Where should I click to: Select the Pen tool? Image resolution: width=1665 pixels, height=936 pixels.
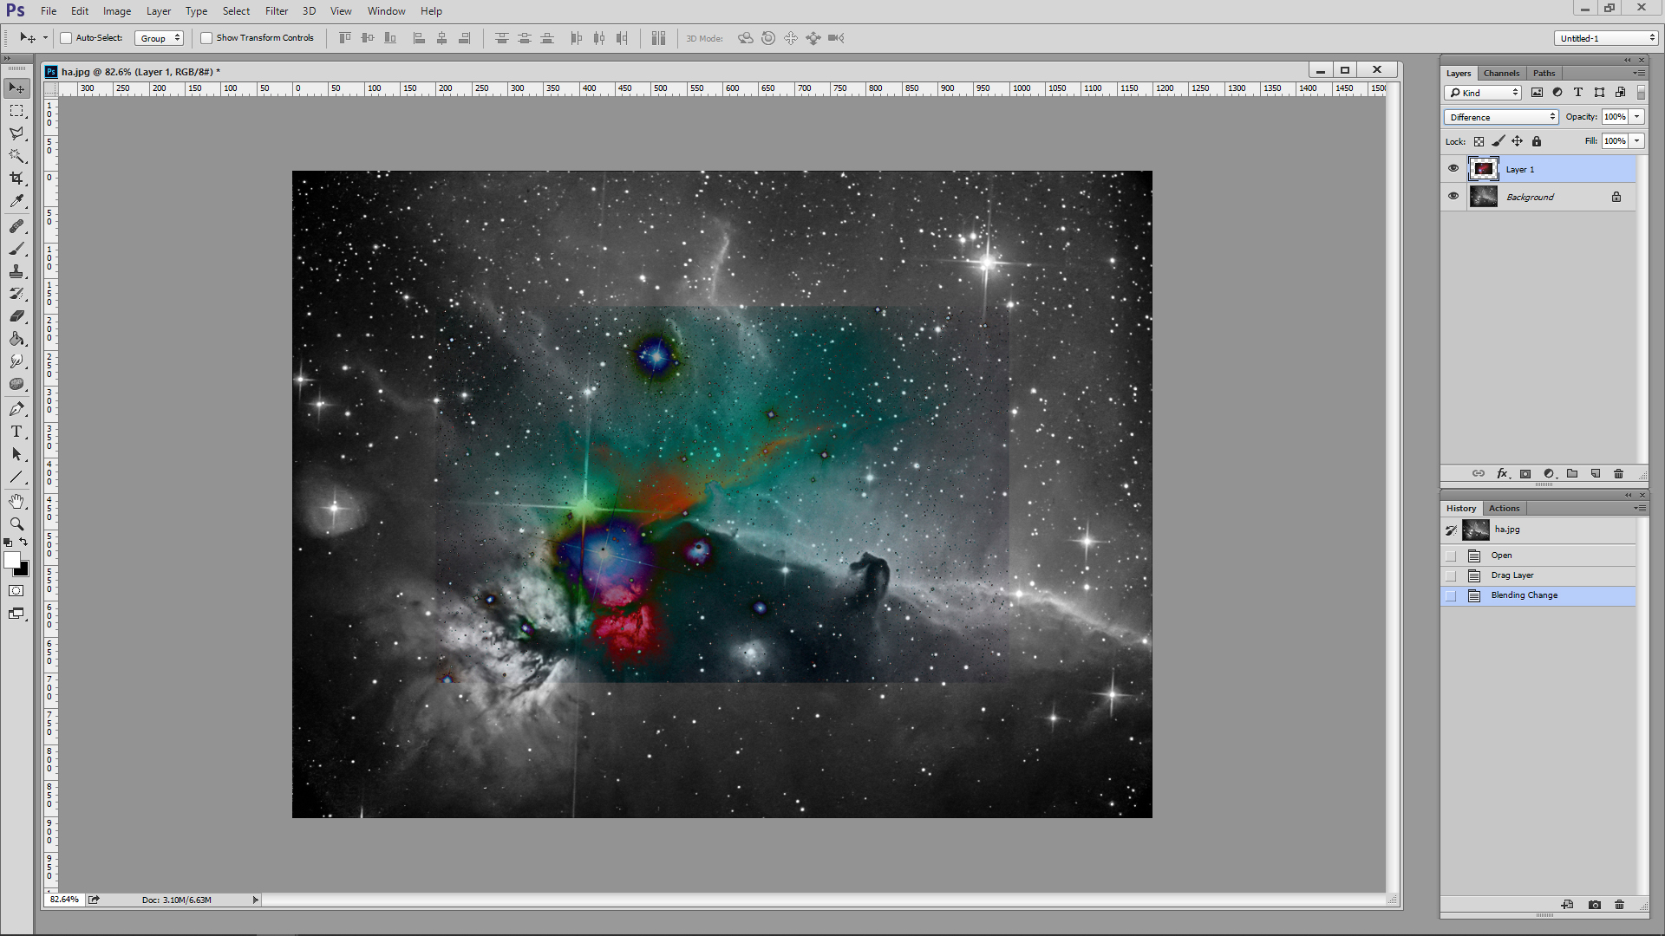coord(16,409)
